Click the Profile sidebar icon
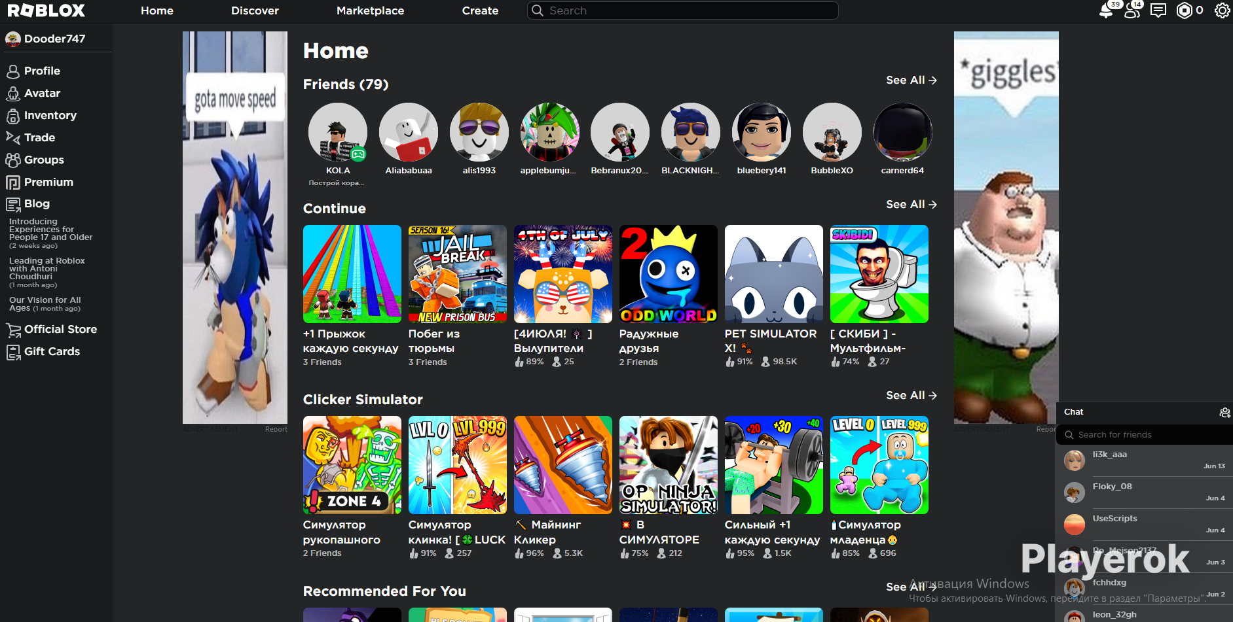Viewport: 1233px width, 622px height. point(13,71)
